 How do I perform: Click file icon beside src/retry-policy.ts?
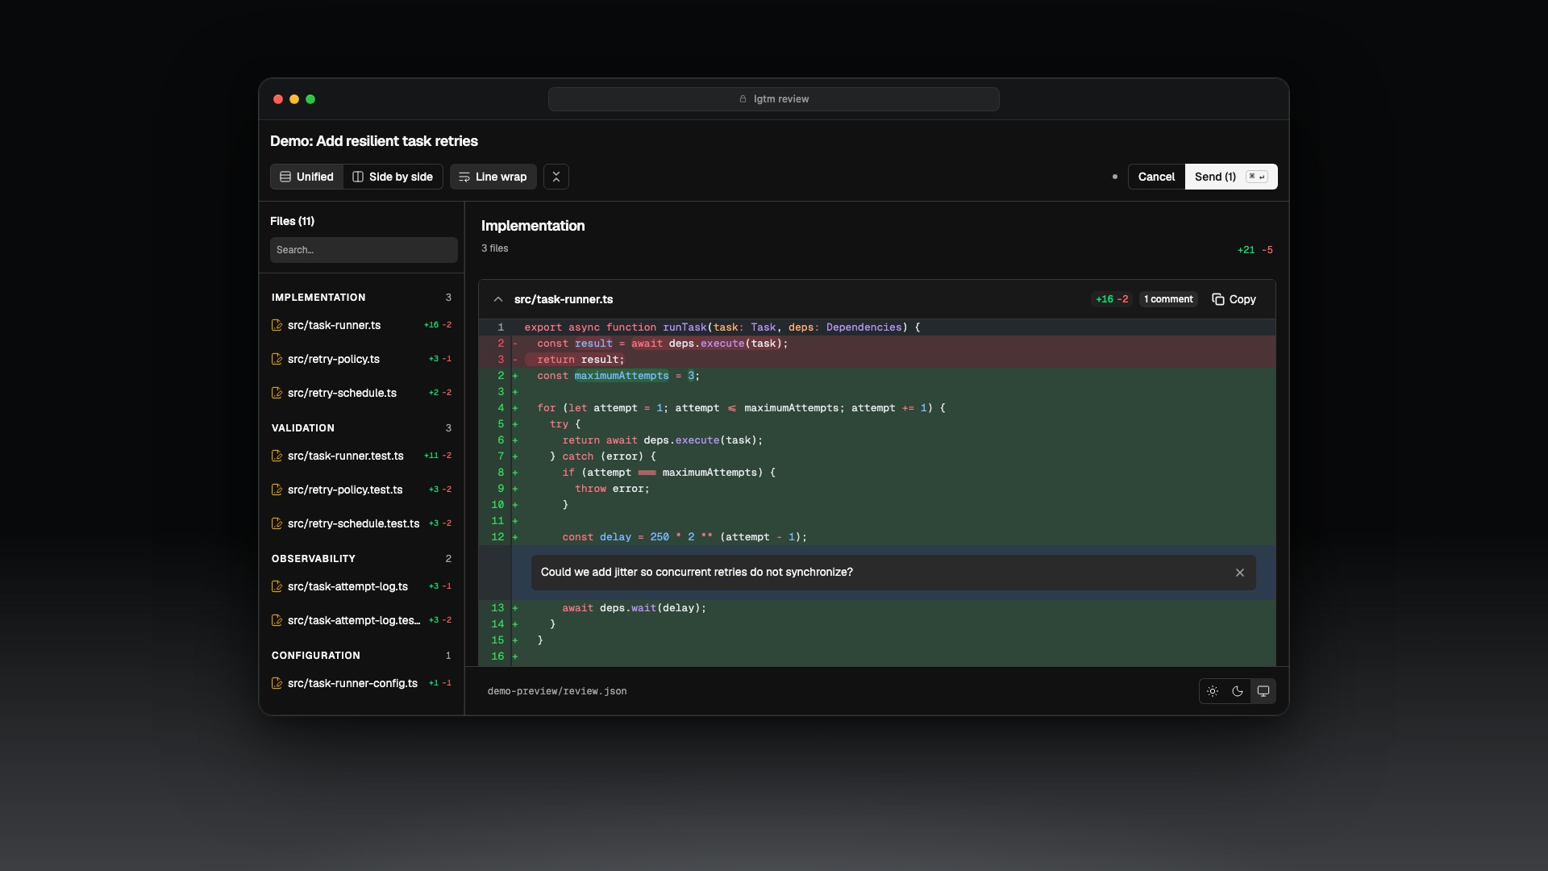tap(277, 359)
